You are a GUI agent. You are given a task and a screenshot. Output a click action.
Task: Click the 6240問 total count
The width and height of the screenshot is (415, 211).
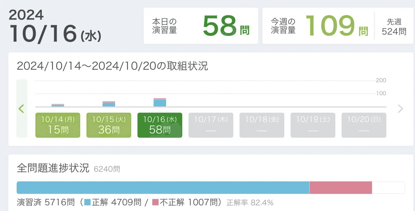(107, 169)
